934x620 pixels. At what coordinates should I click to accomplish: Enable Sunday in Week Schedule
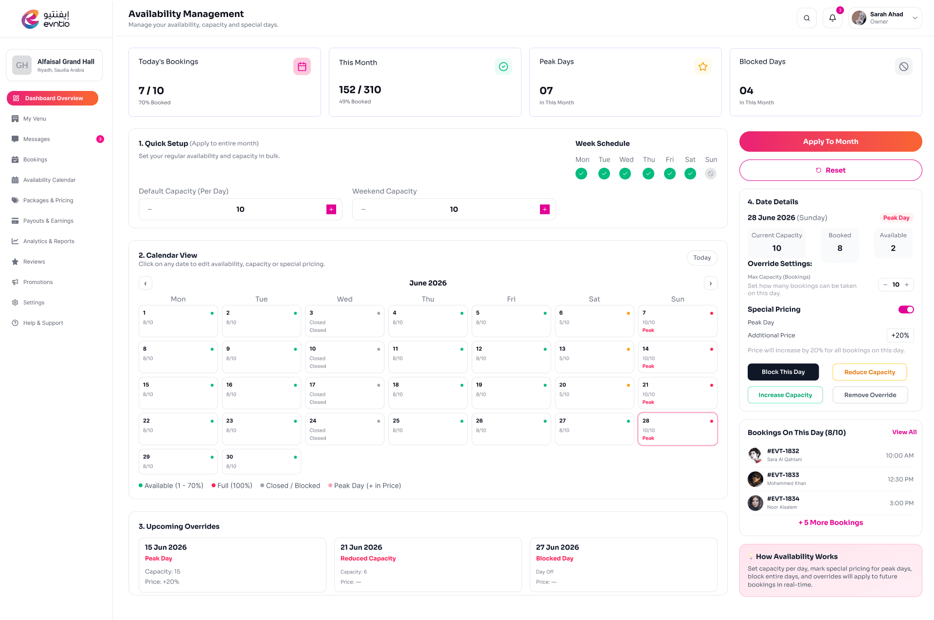tap(711, 174)
